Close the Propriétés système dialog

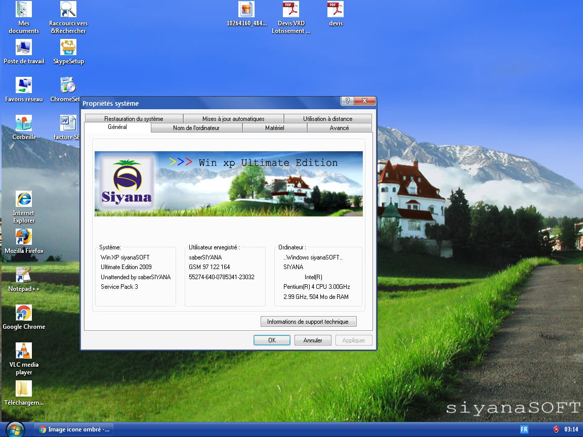[364, 101]
